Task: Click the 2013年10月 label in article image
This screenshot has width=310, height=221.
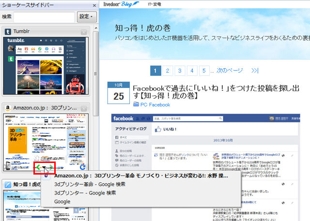Action: [x=223, y=140]
